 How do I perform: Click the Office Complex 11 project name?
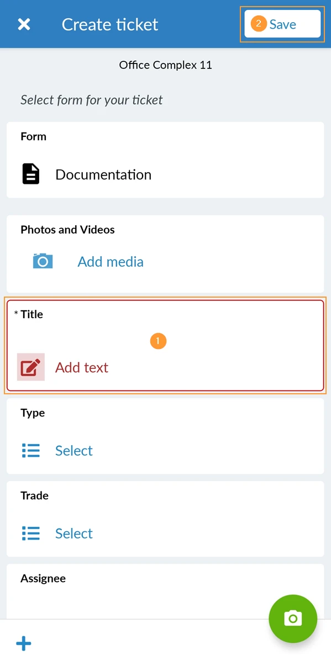click(x=166, y=65)
